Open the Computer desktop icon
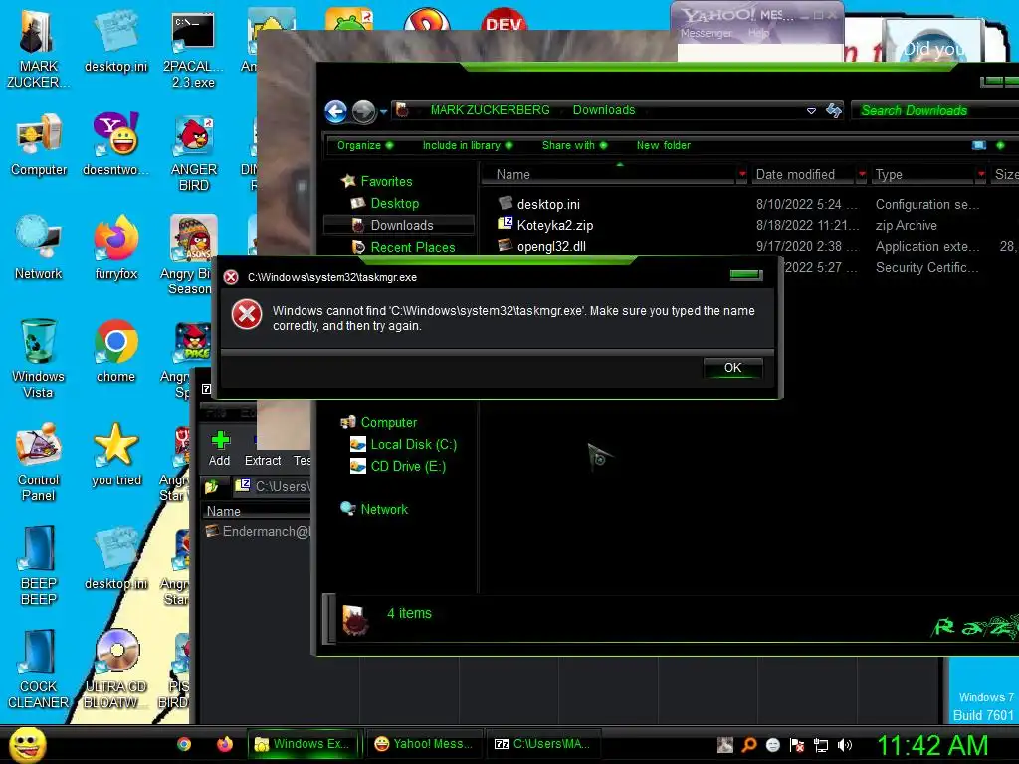Viewport: 1019px width, 764px height. coord(39,145)
